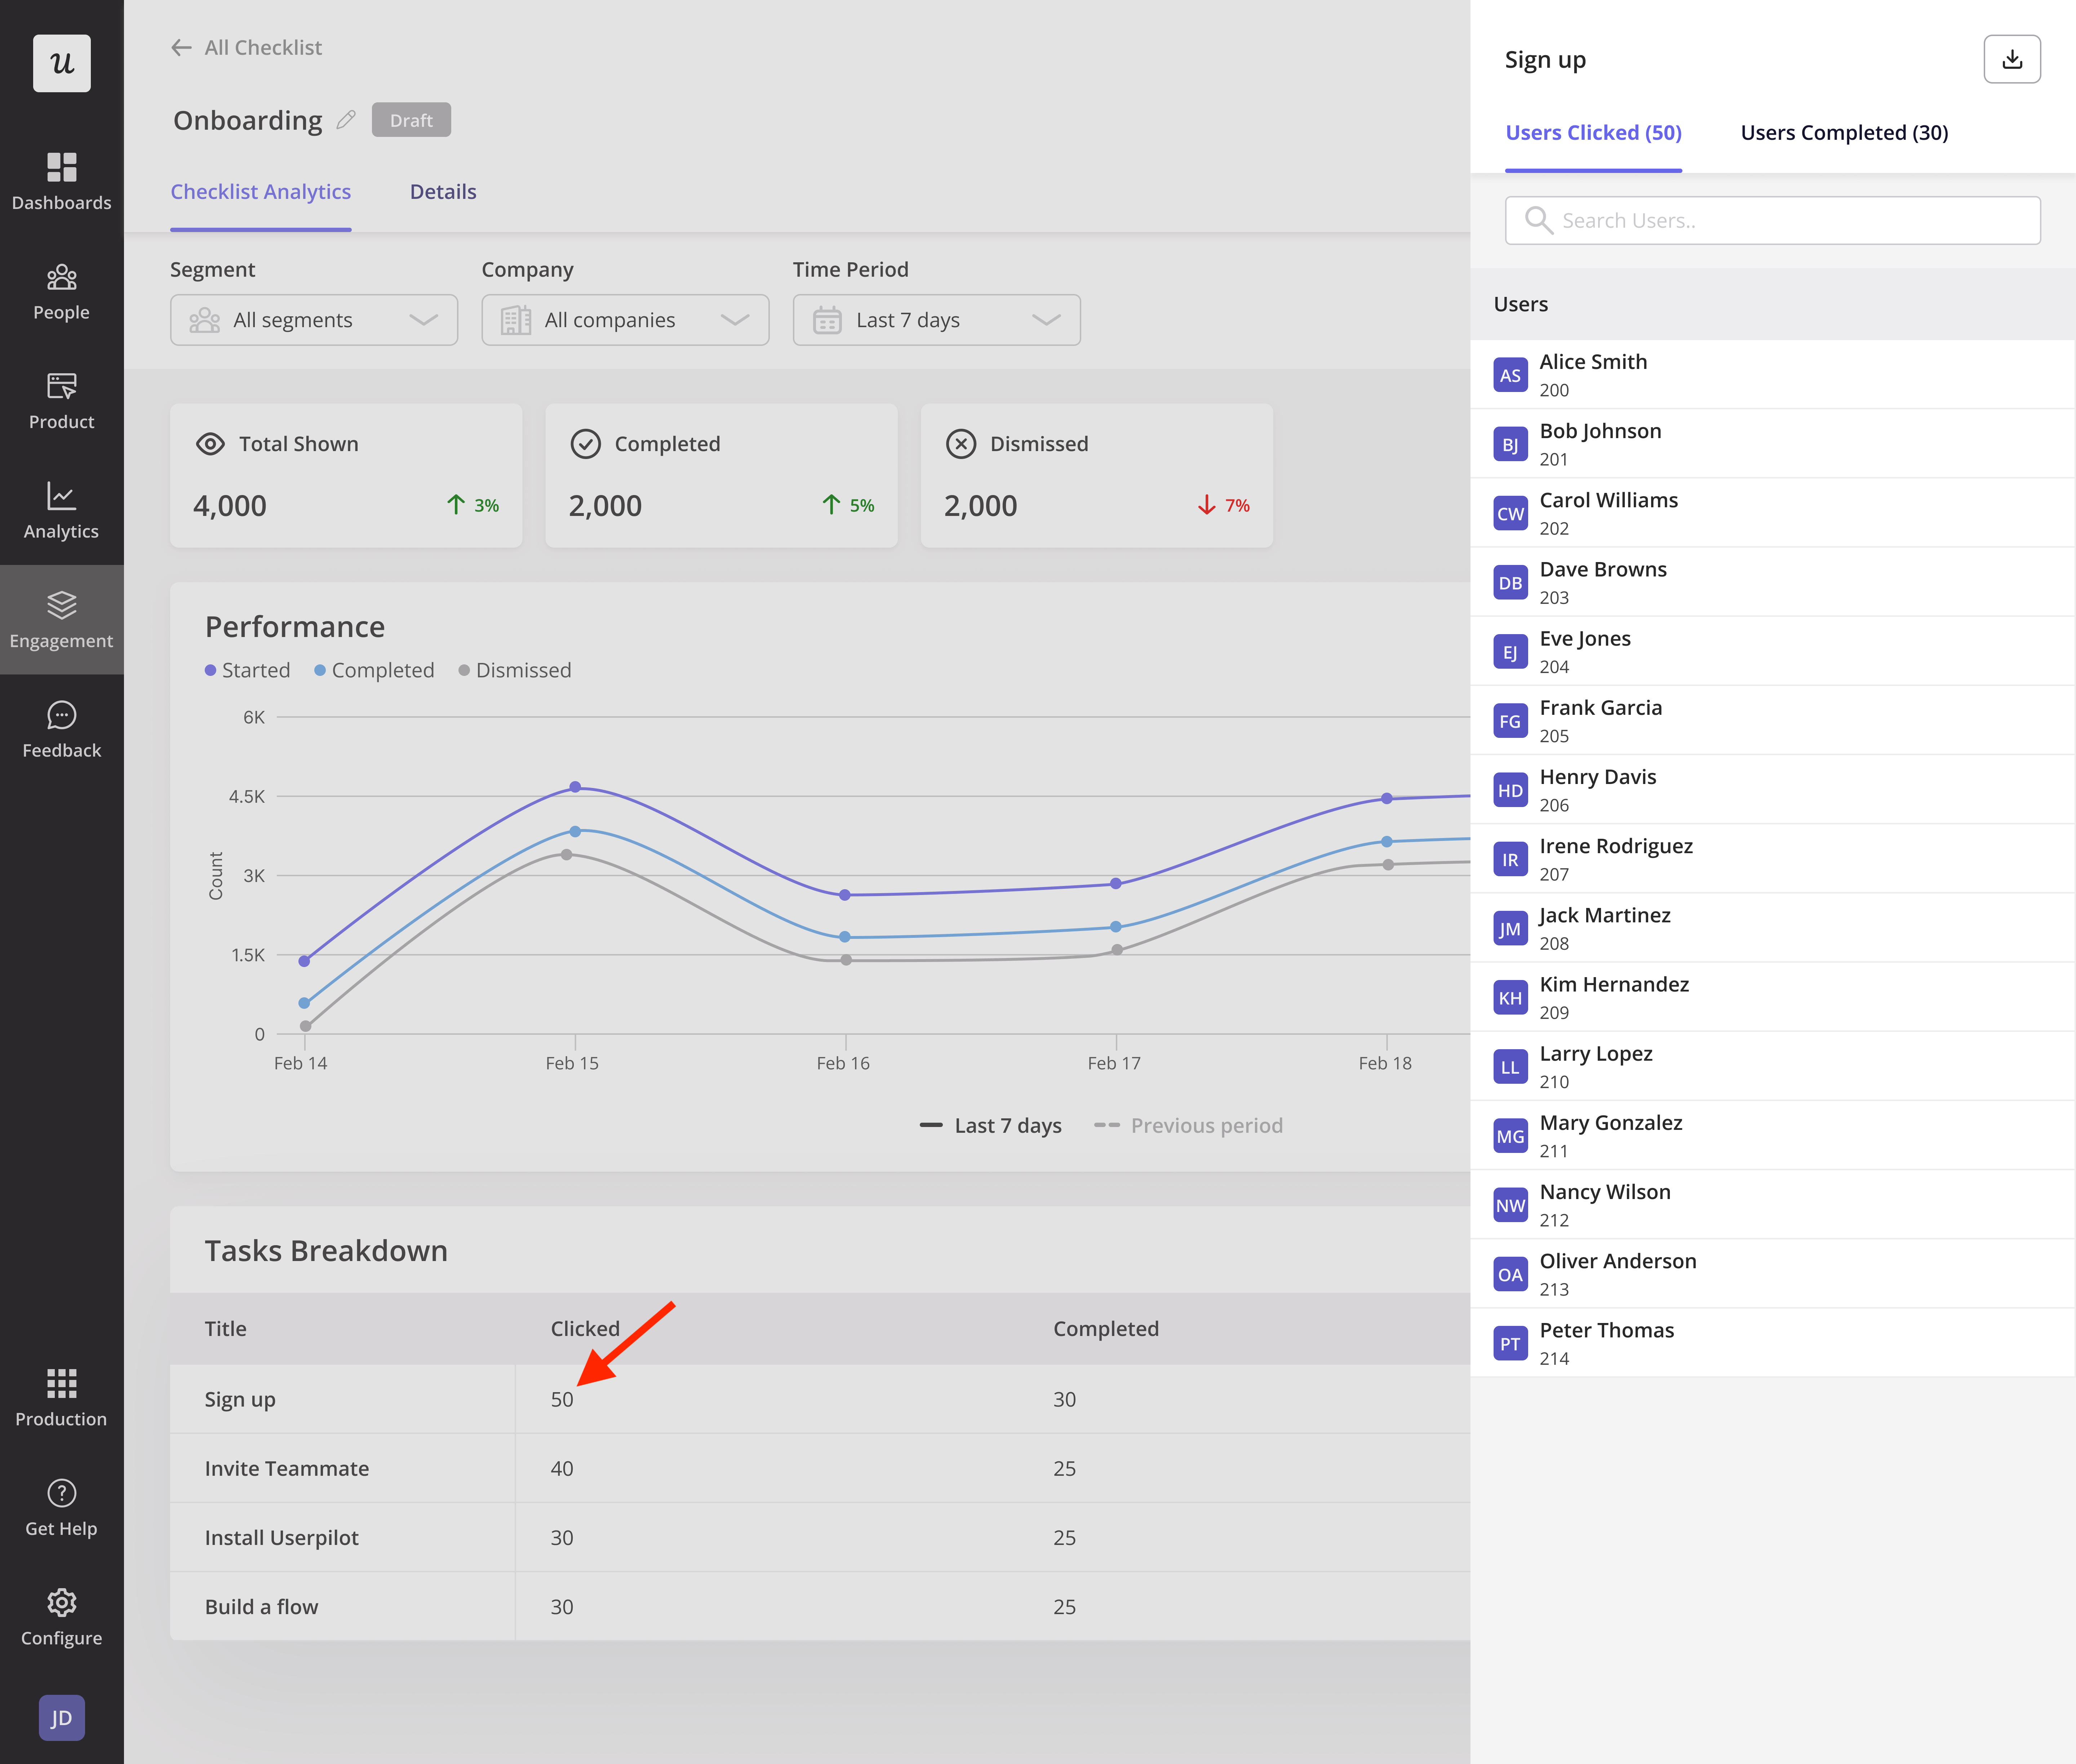Toggle the Completed series in legend

click(374, 670)
